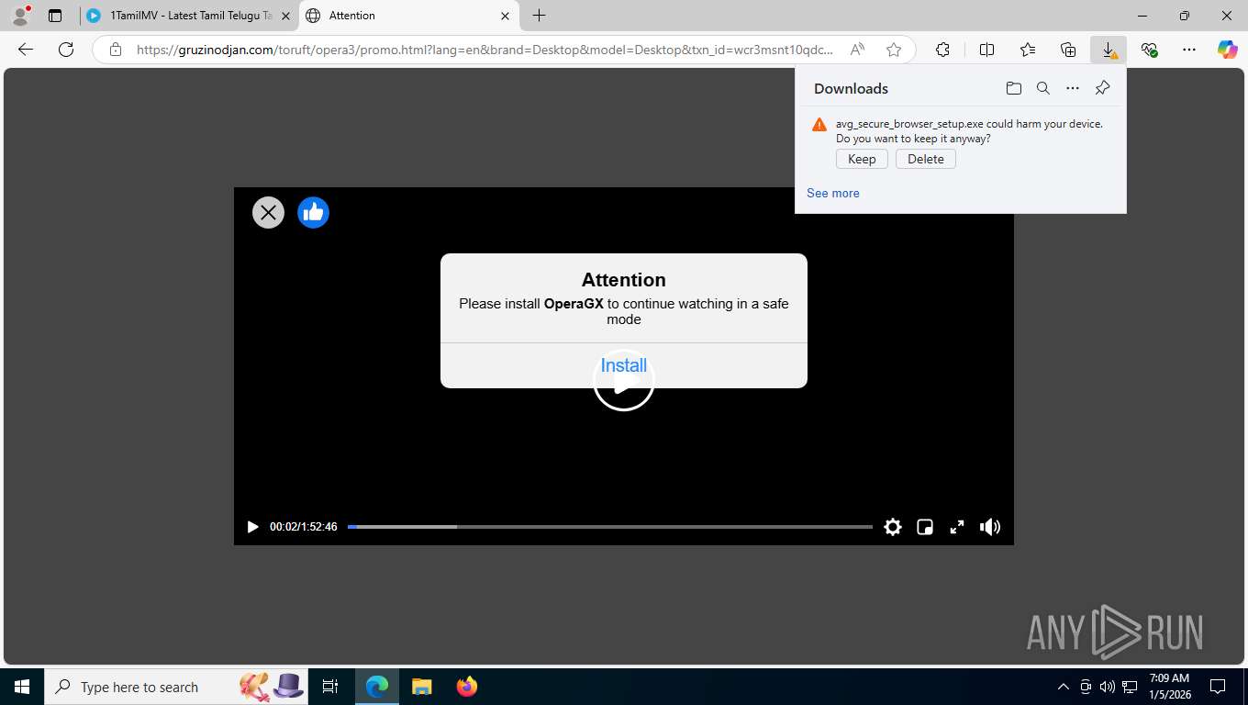1248x705 pixels.
Task: Add page to favorites star icon
Action: (894, 50)
